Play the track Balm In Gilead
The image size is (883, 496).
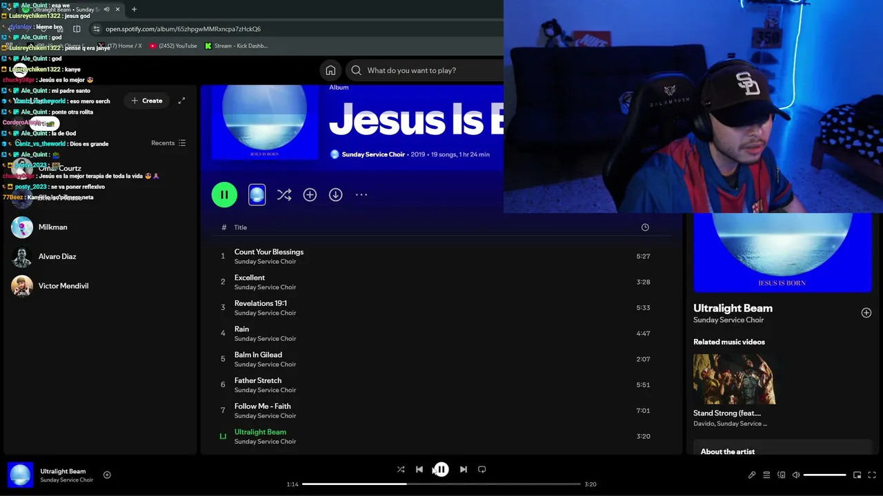tap(441, 359)
